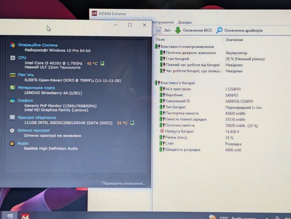Click the green Оновлення BIOS arrow icon
The width and height of the screenshot is (291, 219).
(178, 30)
